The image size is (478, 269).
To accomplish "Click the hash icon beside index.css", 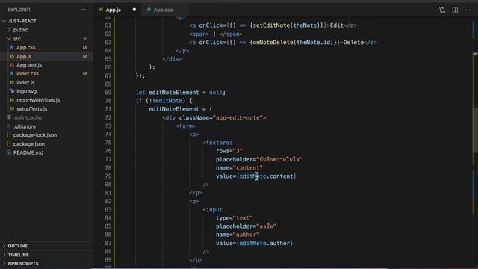I will coord(12,73).
